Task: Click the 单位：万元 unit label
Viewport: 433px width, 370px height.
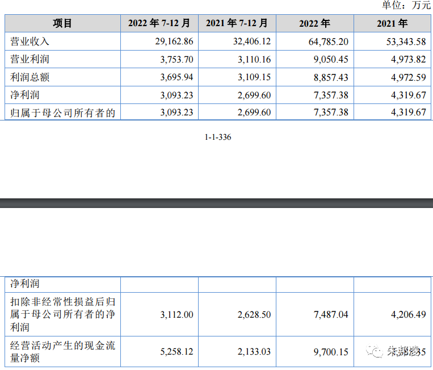Action: [406, 5]
